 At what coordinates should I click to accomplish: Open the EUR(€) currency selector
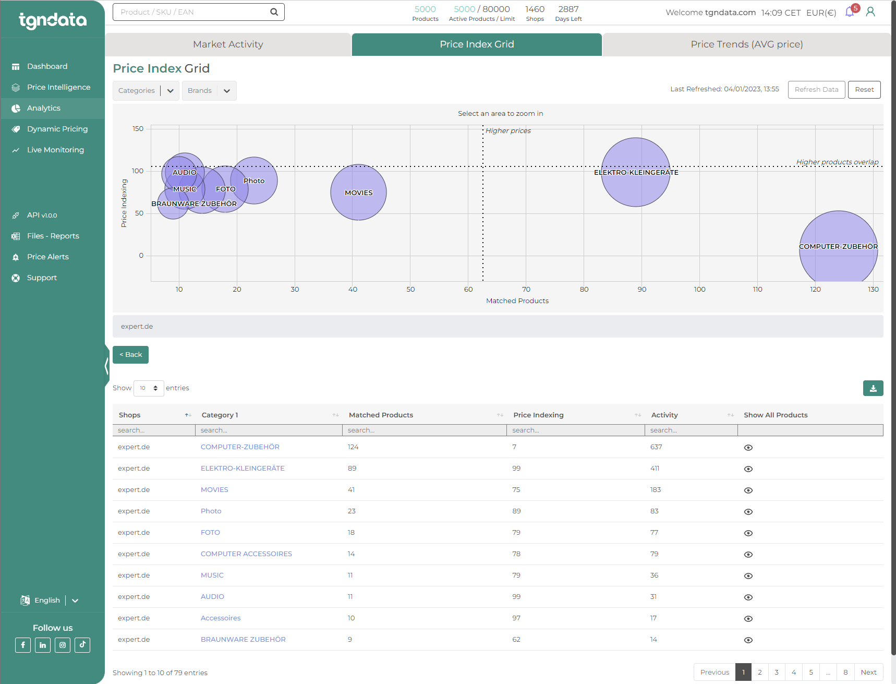(x=821, y=13)
